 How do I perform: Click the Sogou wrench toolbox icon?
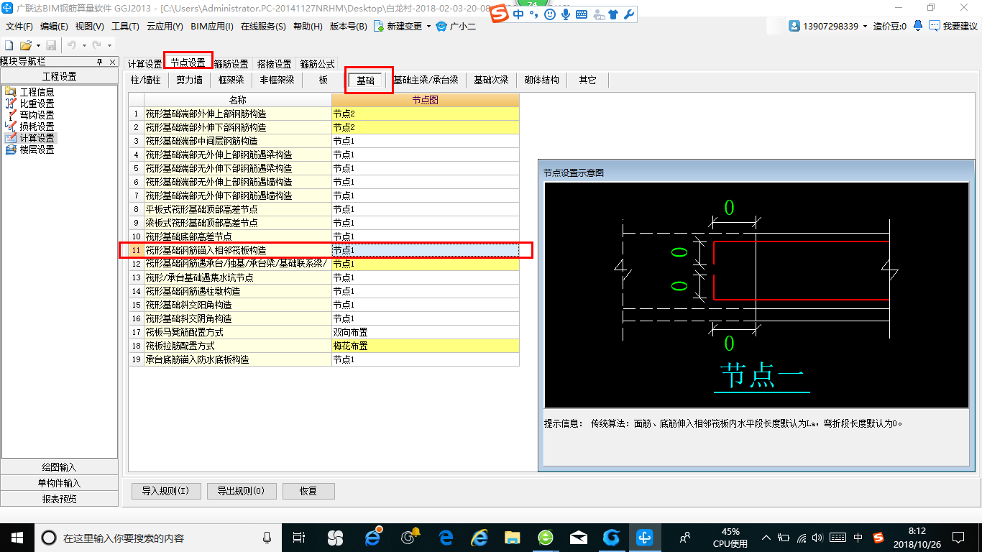coord(629,14)
